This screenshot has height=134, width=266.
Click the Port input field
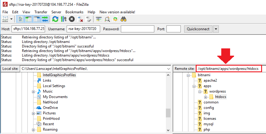(173, 29)
